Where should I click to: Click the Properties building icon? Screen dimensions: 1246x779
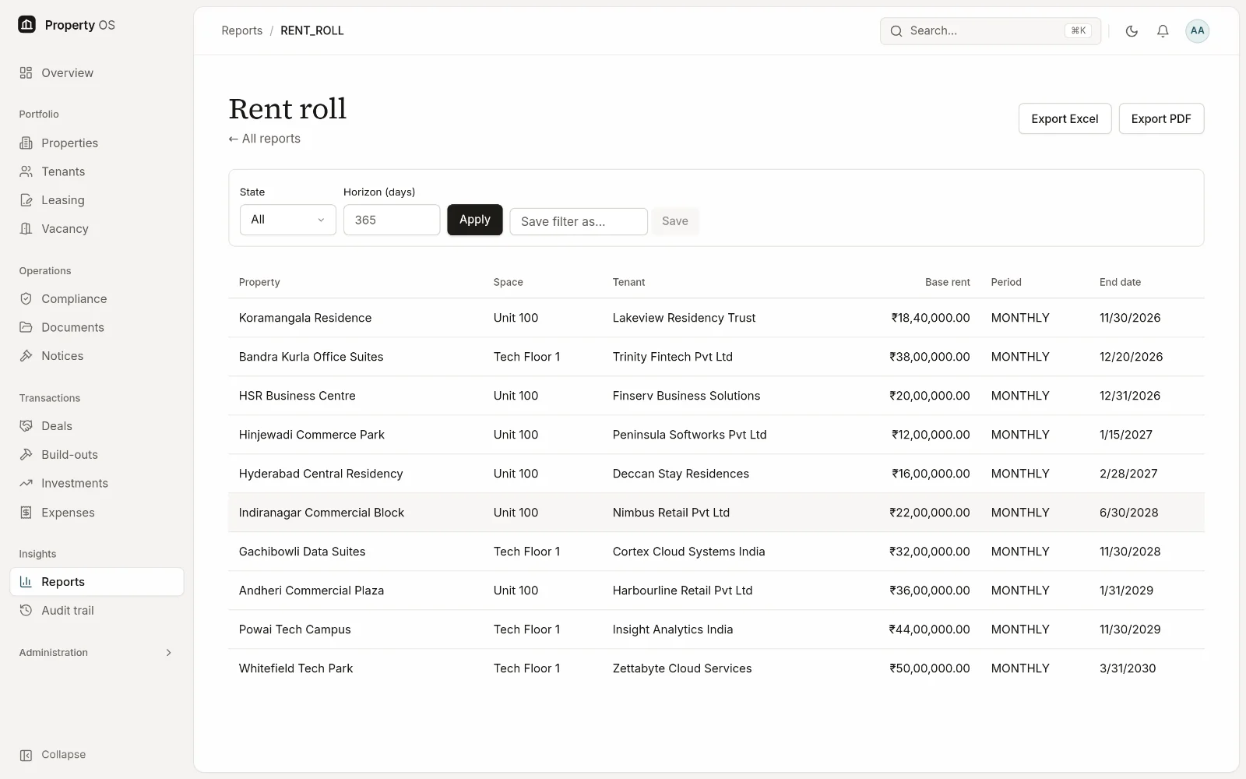(26, 143)
